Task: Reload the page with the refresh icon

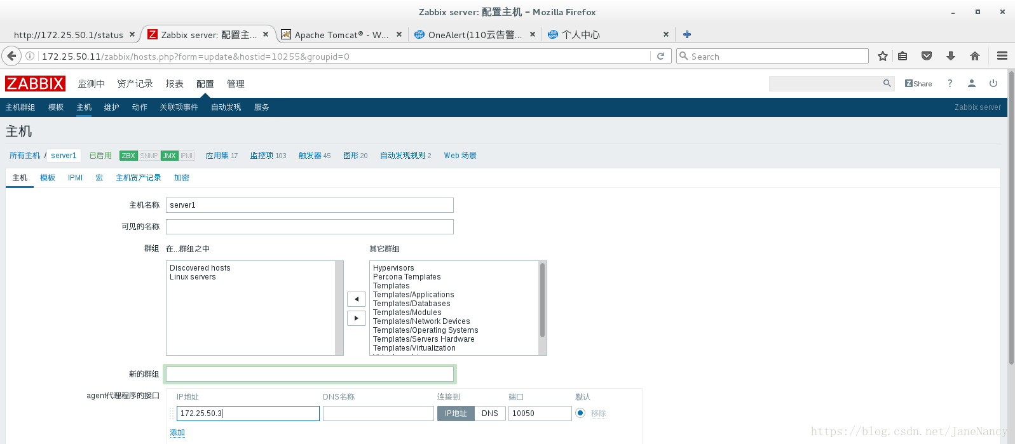Action: pos(660,56)
